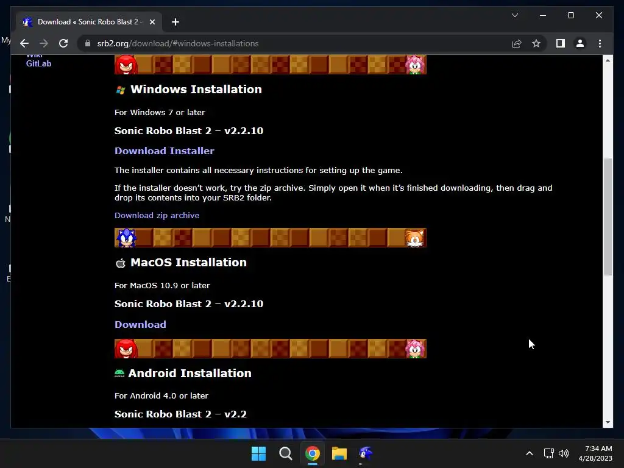Click 'For Android 4.0 or later' text
This screenshot has width=624, height=468.
coord(161,395)
